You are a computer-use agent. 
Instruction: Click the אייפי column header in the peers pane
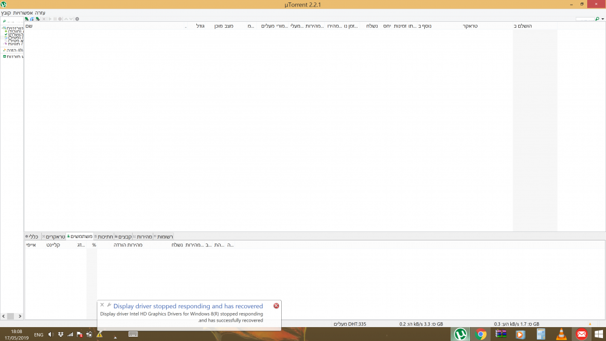point(31,245)
